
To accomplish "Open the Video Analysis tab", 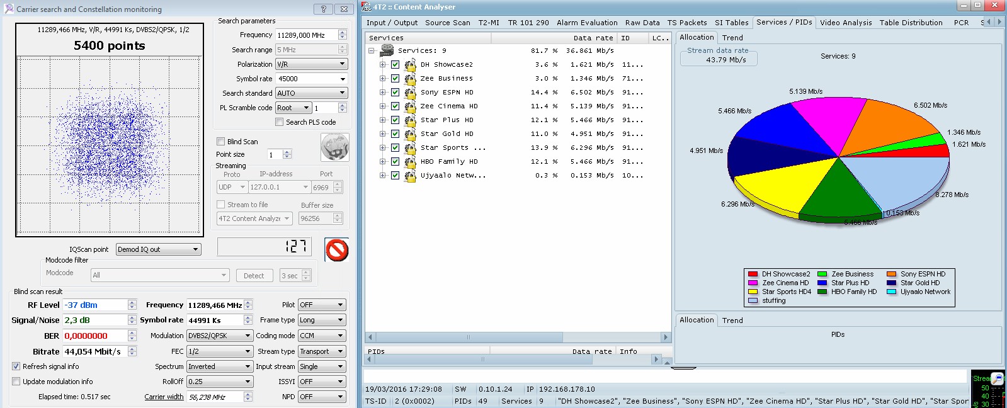I will (x=846, y=23).
